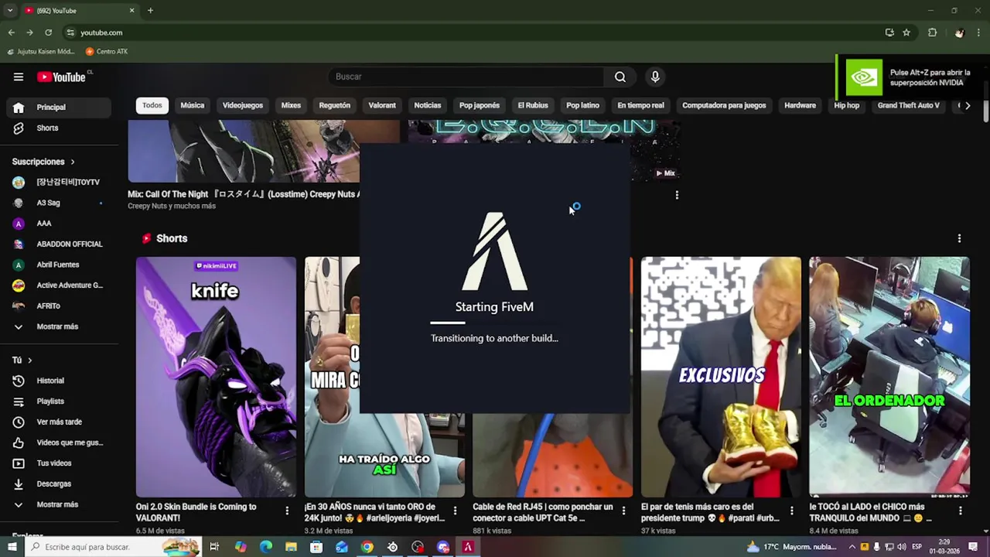Image resolution: width=990 pixels, height=557 pixels.
Task: Expand Mostrar más under Tú section
Action: [60, 504]
